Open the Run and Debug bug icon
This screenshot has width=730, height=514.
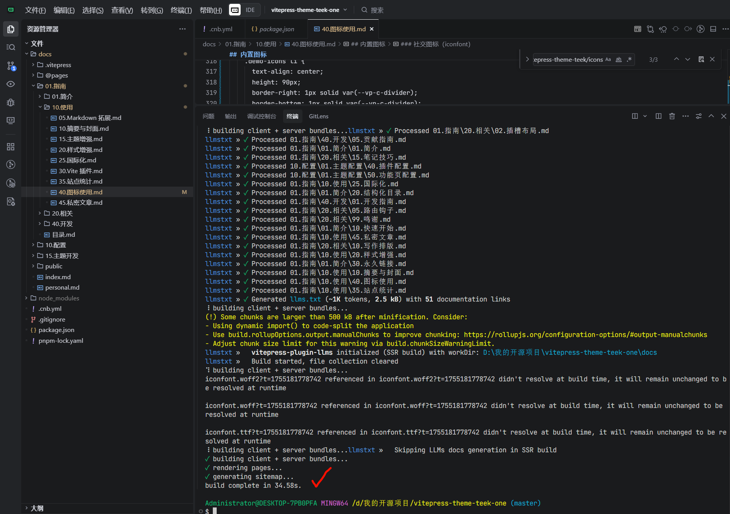pos(11,102)
